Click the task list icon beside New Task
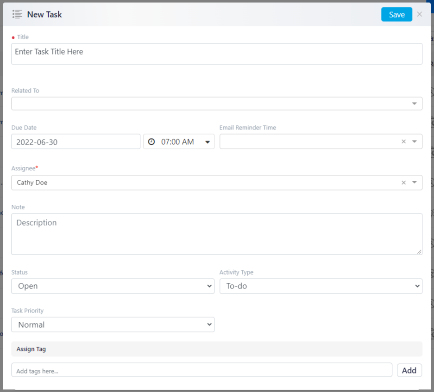Screen dimensions: 434x392 click(17, 14)
